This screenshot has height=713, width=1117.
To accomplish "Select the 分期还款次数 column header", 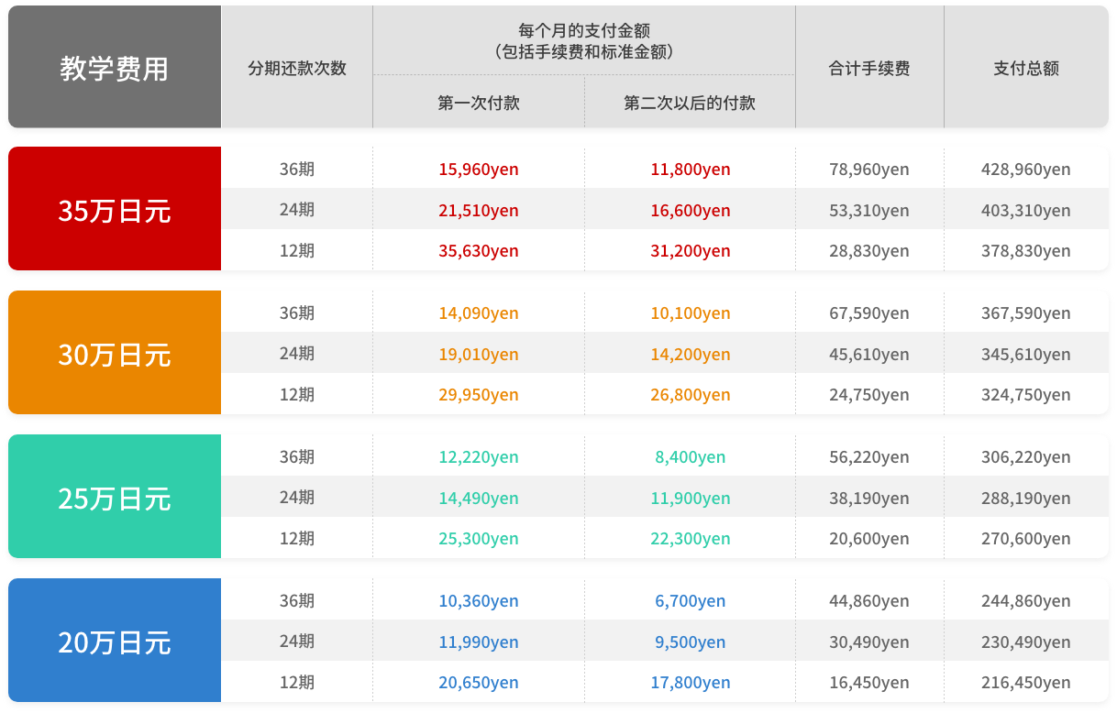I will (297, 68).
